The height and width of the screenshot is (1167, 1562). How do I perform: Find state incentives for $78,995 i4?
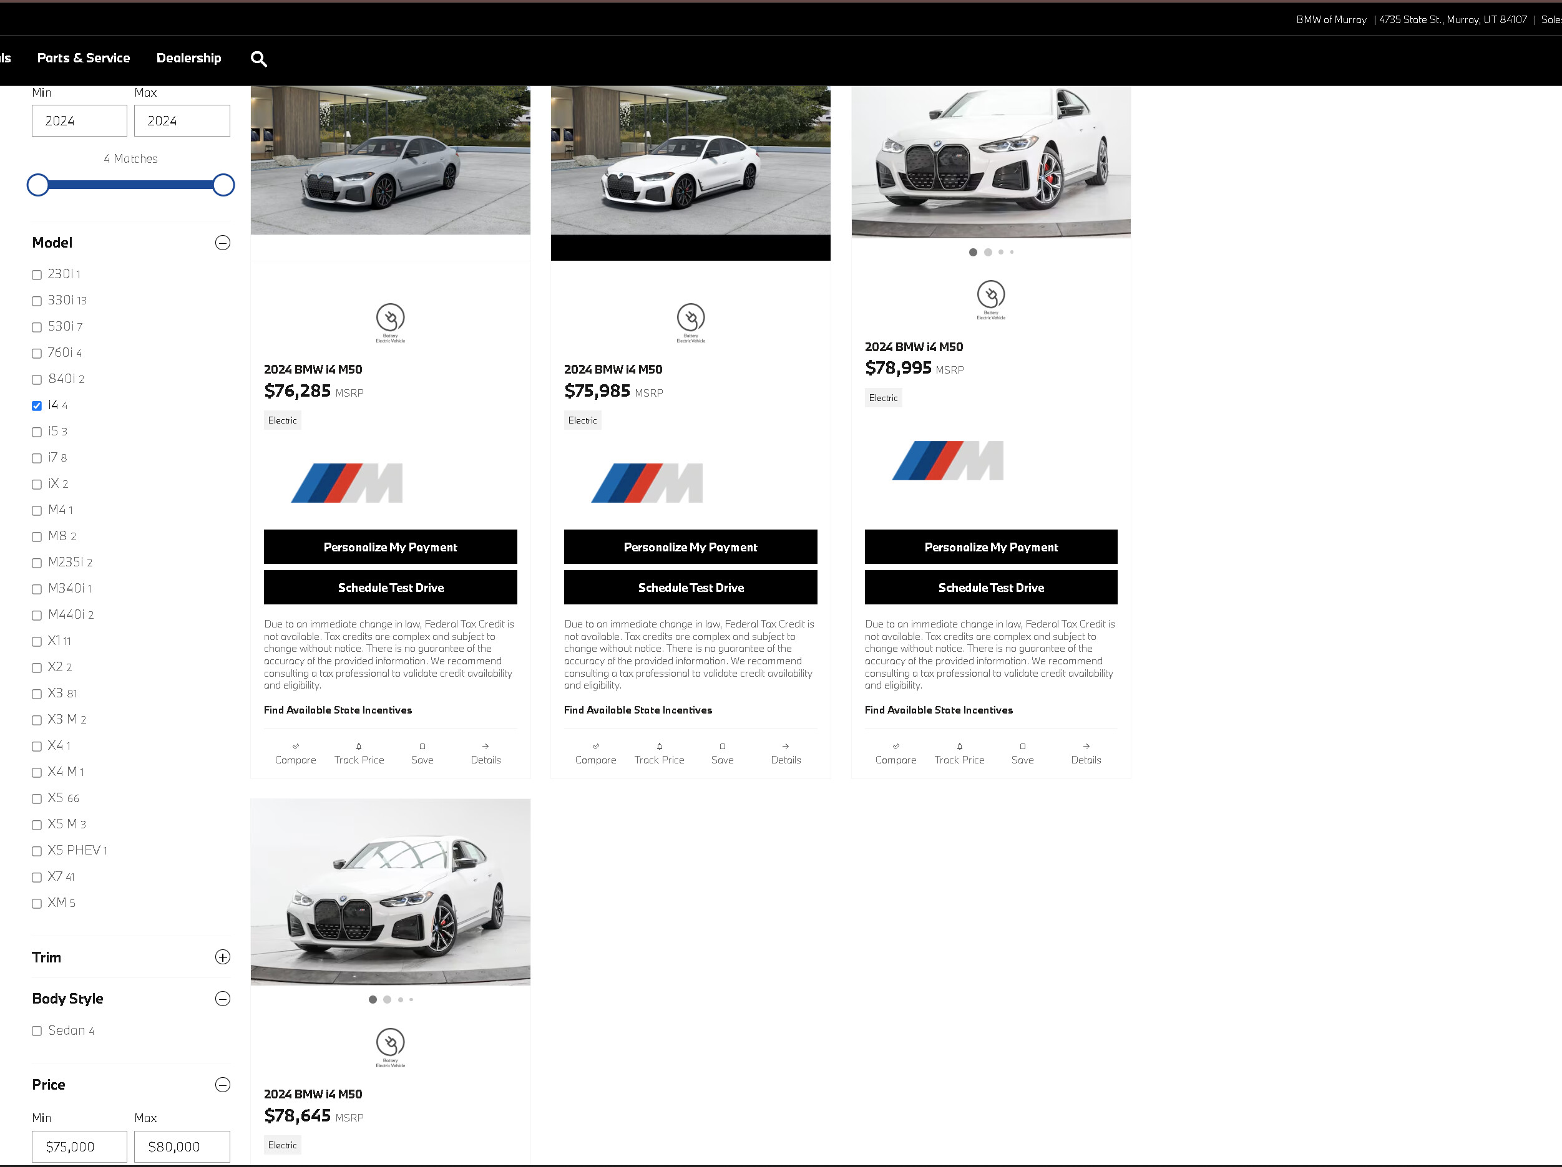coord(939,710)
